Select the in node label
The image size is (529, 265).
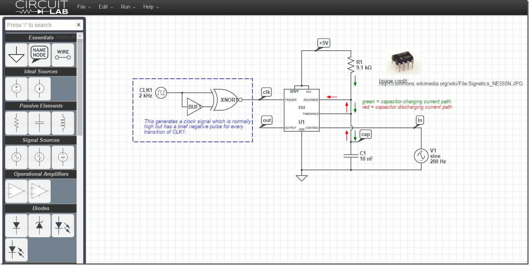pos(420,120)
